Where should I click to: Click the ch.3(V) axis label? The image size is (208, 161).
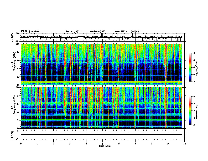(x=13, y=135)
